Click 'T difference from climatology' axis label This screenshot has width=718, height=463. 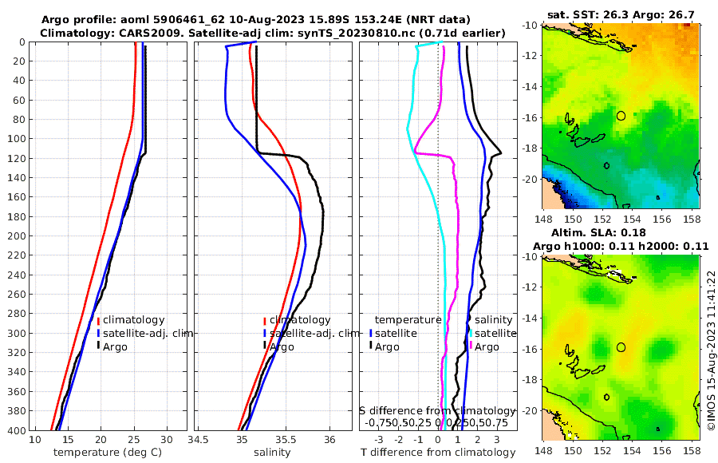(x=438, y=453)
